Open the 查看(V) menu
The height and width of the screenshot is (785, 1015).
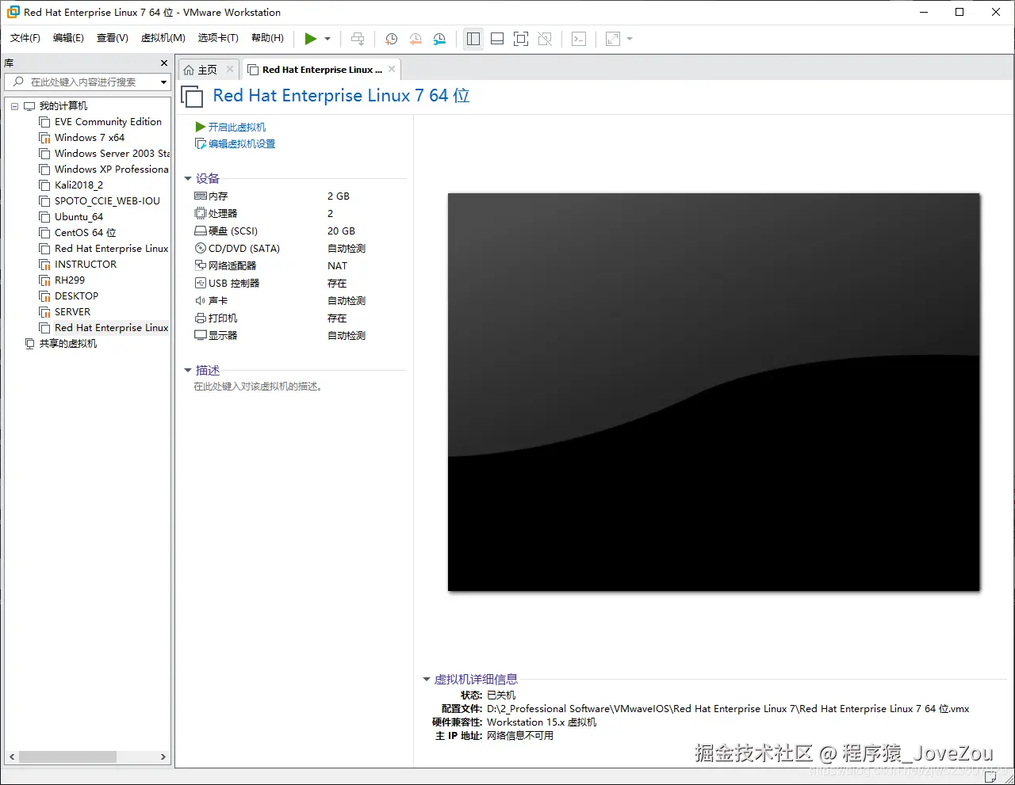click(x=113, y=38)
